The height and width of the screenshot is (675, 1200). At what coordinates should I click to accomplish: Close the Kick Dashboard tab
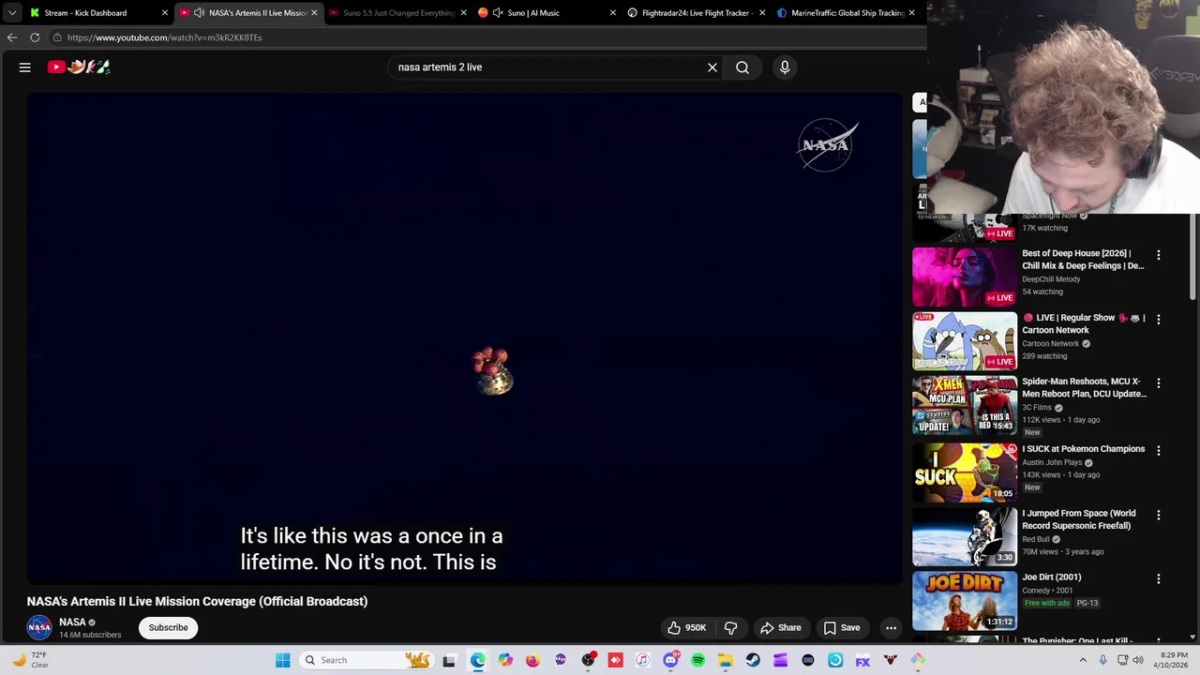pos(165,13)
